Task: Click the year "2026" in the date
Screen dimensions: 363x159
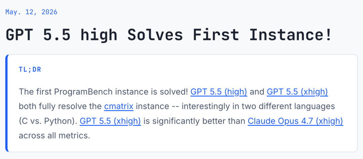Action: (49, 12)
